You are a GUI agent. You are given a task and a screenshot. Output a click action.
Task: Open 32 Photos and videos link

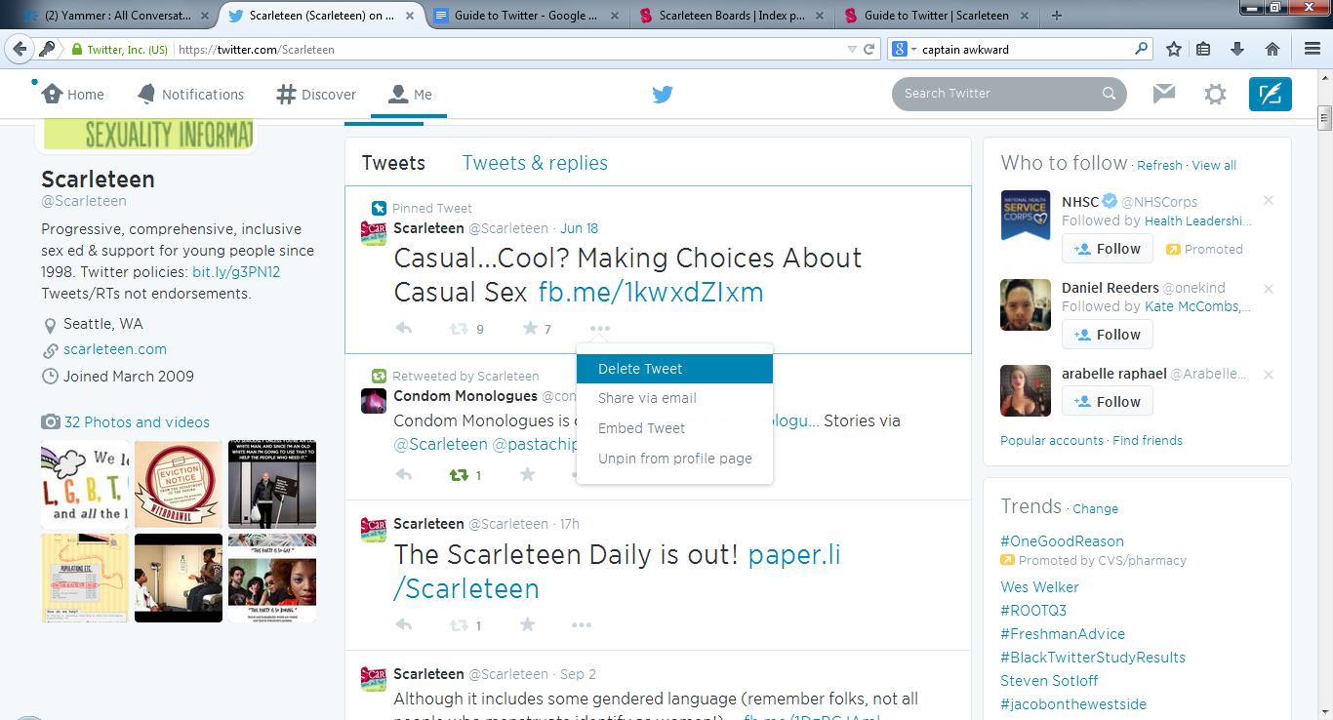[x=137, y=422]
